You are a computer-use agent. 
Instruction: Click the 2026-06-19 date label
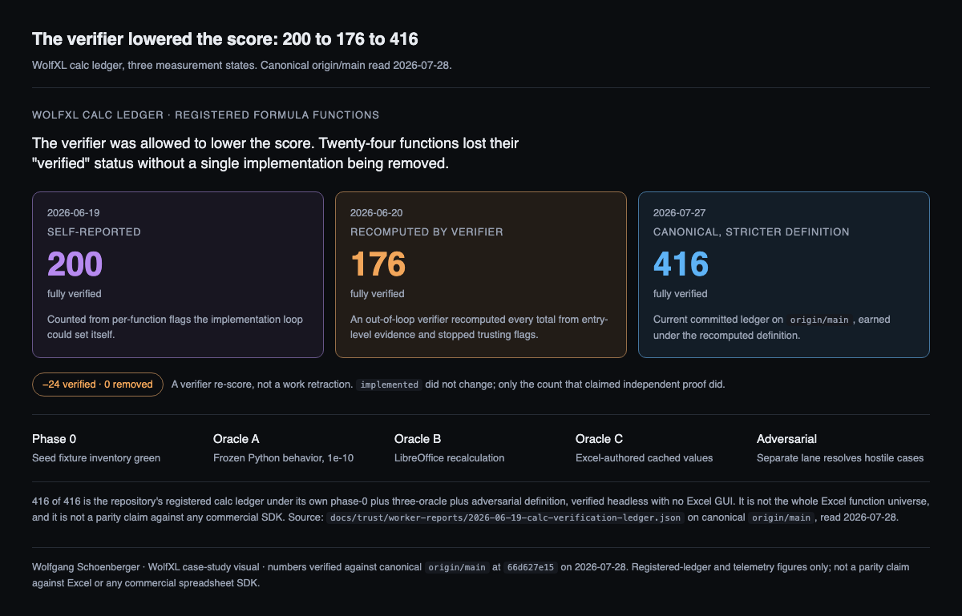[x=74, y=213]
